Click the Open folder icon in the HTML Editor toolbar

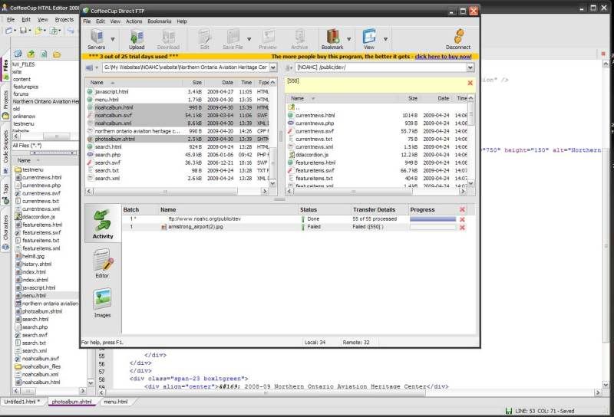(x=38, y=30)
